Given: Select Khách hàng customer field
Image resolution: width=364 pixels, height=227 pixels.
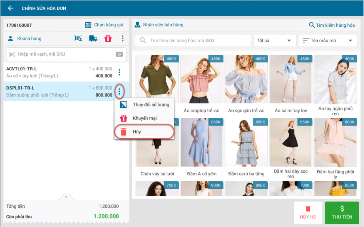Looking at the screenshot, I should click(x=29, y=39).
